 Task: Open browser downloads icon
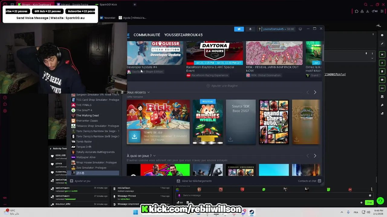coord(368,11)
